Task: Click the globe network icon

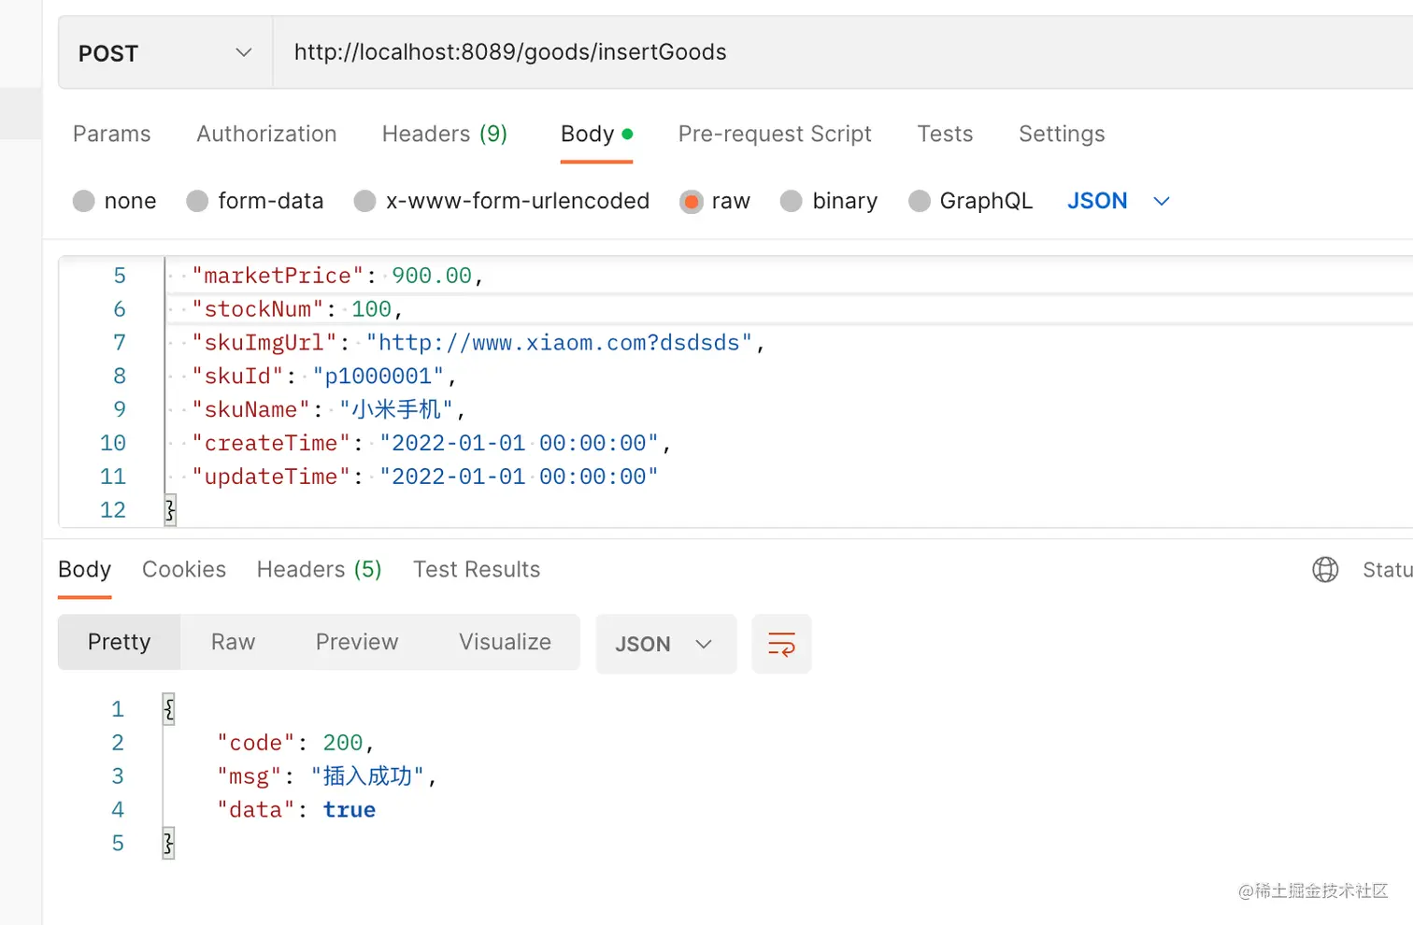Action: coord(1325,569)
